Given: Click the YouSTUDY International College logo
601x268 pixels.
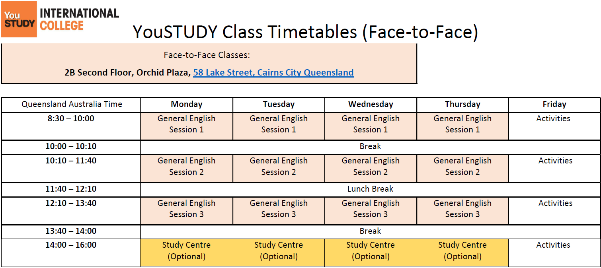Looking at the screenshot, I should 60,19.
